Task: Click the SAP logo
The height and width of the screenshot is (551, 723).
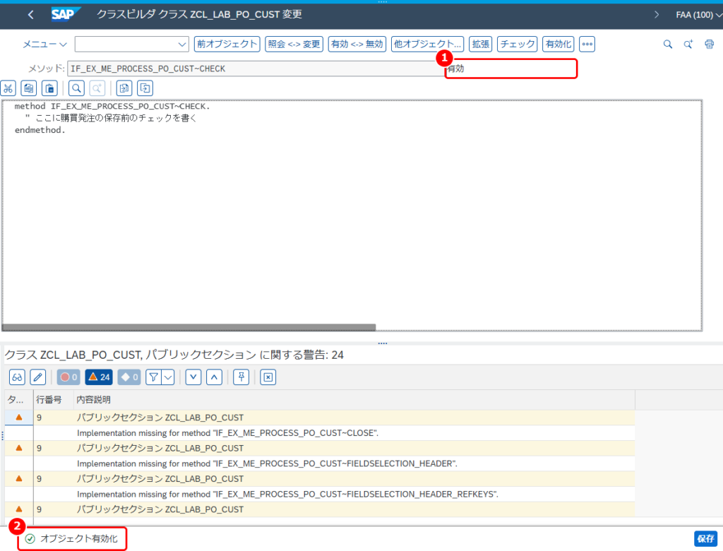Action: click(x=66, y=14)
